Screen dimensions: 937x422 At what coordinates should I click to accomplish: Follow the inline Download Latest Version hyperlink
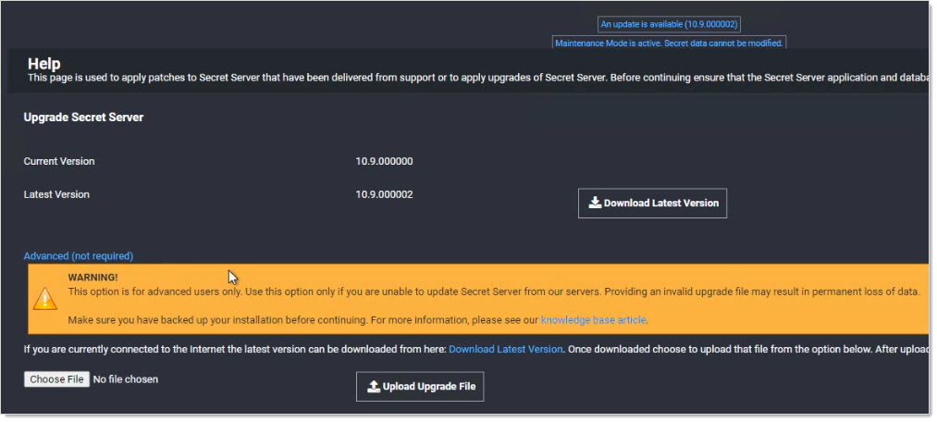tap(505, 349)
